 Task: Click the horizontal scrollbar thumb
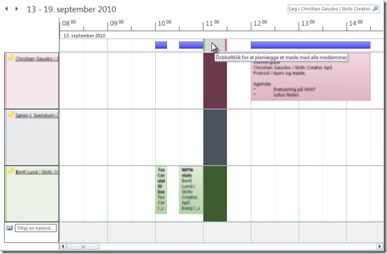click(83, 246)
